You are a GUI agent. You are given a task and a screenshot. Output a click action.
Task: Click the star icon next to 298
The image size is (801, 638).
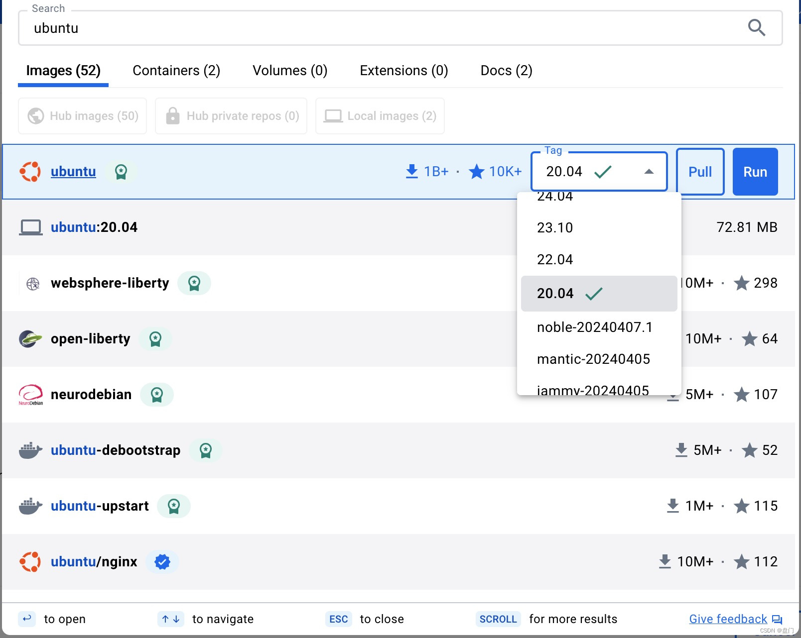coord(742,283)
